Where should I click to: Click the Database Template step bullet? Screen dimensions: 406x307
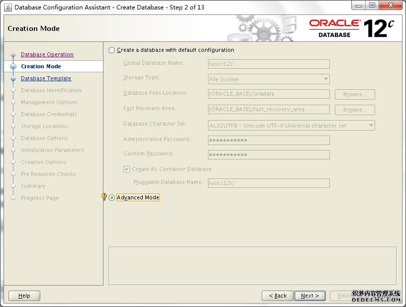[13, 78]
